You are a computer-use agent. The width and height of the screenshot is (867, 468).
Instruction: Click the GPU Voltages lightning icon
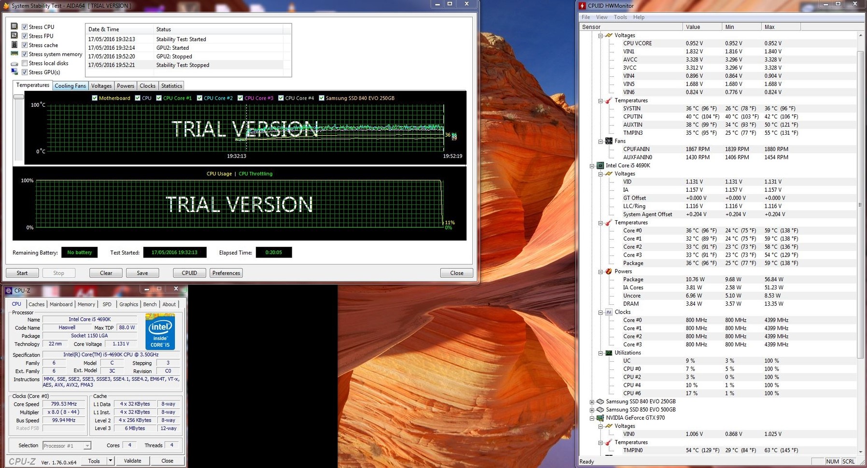point(609,426)
